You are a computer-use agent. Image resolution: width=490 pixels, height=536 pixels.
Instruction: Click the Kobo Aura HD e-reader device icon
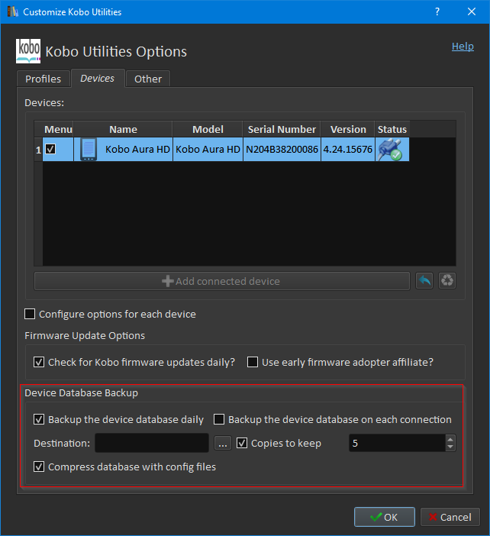coord(89,150)
